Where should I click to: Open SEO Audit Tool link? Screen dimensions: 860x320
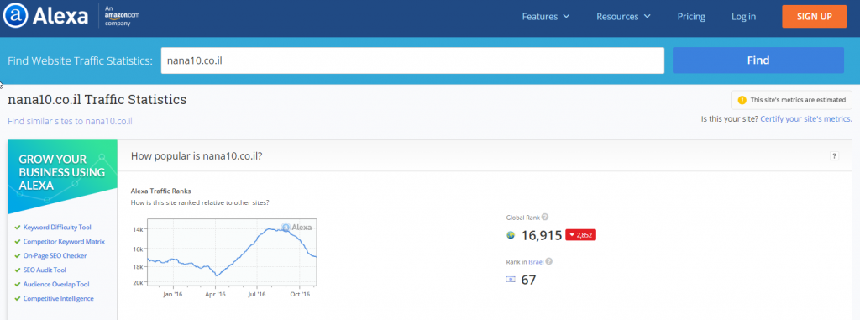pos(45,270)
